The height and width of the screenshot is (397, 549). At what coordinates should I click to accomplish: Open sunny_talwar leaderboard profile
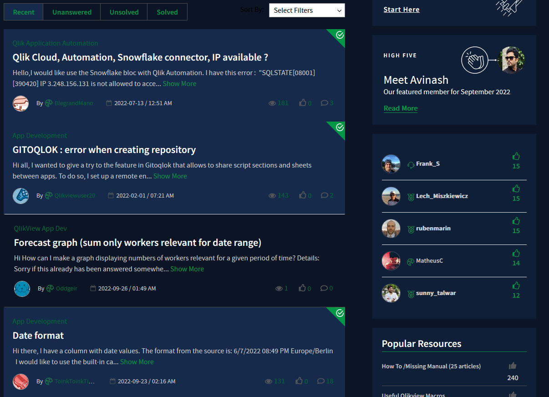coord(436,293)
